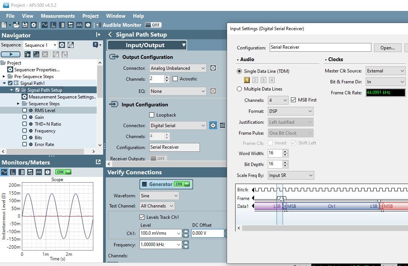
Task: Select the Scope icon in the Monitors/Meters toolbar
Action: click(x=4, y=172)
